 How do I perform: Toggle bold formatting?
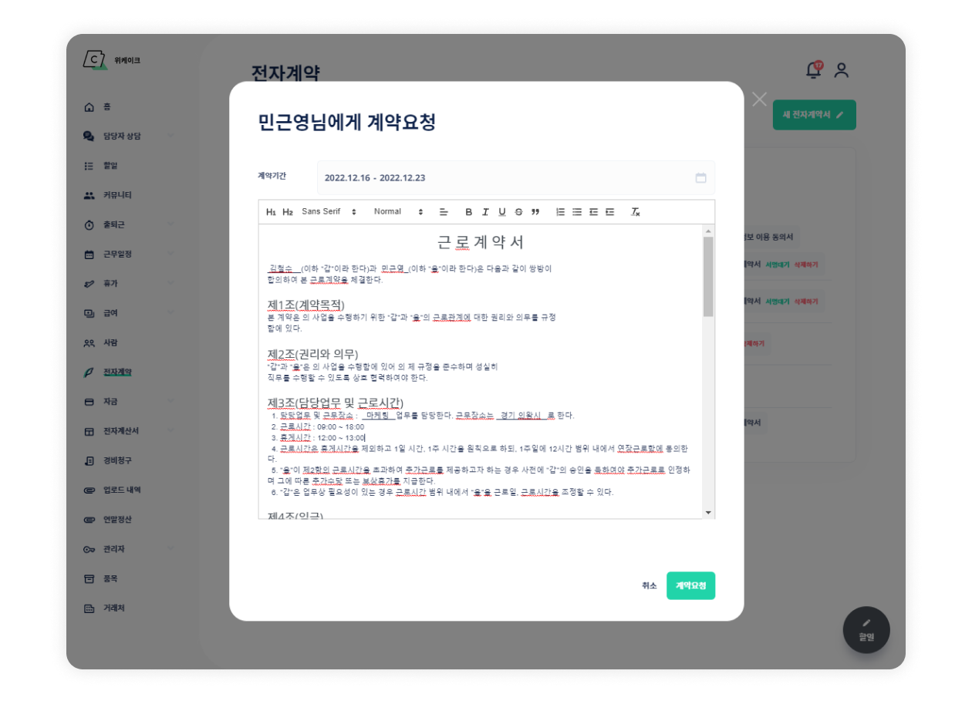(468, 212)
